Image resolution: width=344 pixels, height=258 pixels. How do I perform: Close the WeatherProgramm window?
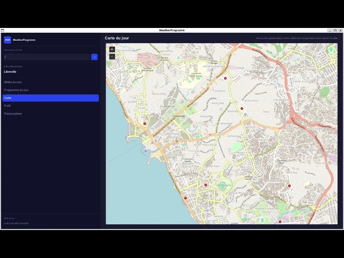340,31
